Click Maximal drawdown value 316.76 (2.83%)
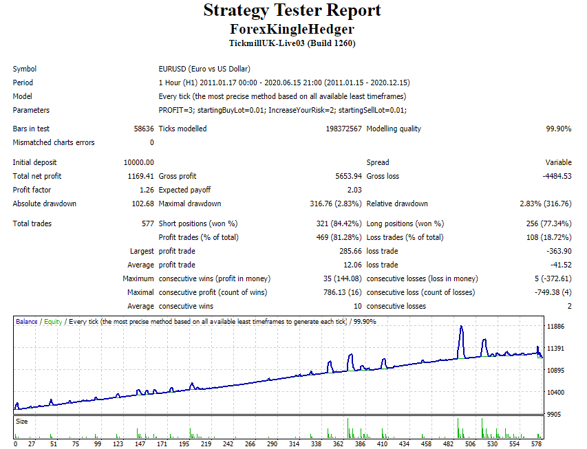Viewport: 587px width, 449px height. tap(336, 204)
